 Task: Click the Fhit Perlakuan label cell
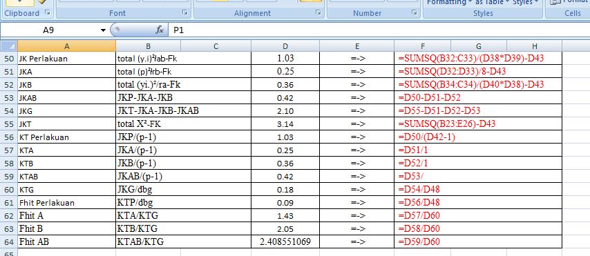pos(66,203)
